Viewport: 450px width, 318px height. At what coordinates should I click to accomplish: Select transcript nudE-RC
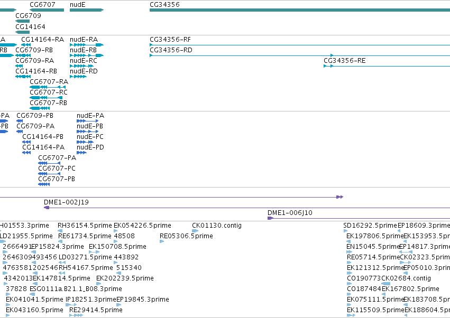point(82,66)
